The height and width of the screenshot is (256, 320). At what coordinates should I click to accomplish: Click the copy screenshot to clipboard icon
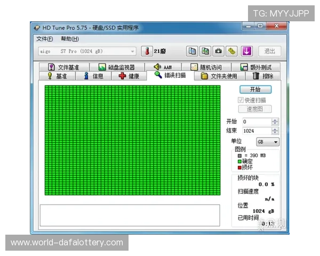pyautogui.click(x=205, y=51)
